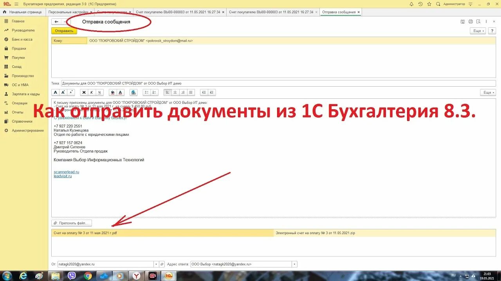Open Internet Explorer from taskbar

pyautogui.click(x=23, y=276)
